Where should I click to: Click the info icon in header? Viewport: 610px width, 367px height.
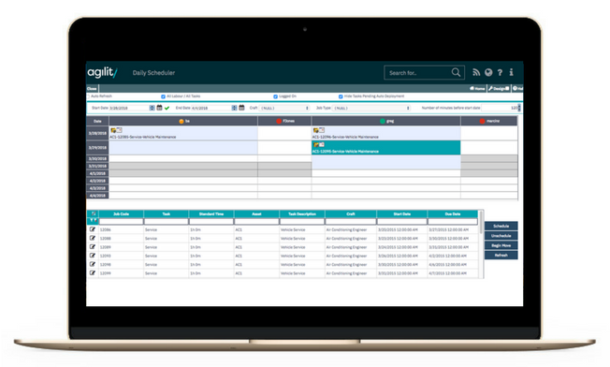[x=511, y=72]
